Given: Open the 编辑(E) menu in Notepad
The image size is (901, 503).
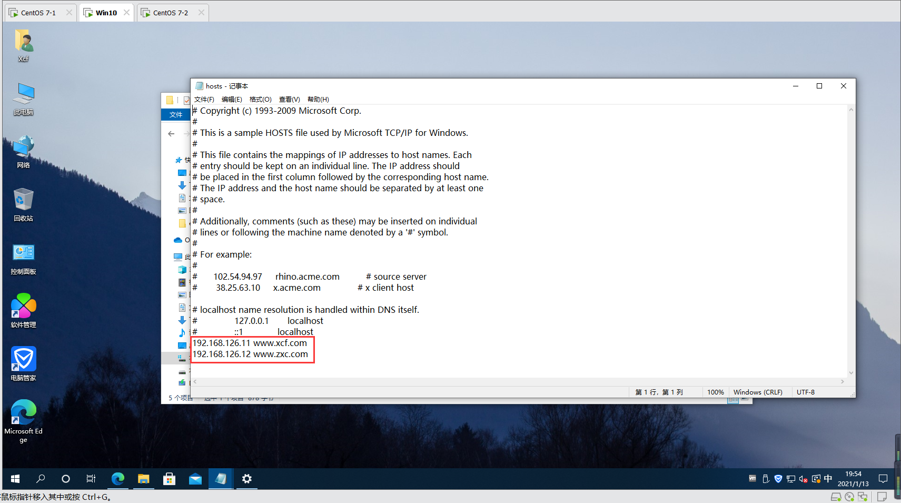Looking at the screenshot, I should pos(232,100).
